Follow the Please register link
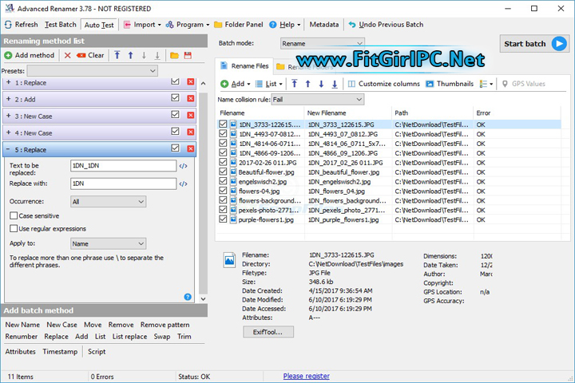The width and height of the screenshot is (575, 383). pos(306,376)
